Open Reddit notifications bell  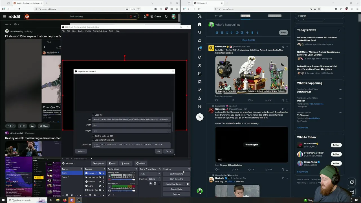pos(166,16)
